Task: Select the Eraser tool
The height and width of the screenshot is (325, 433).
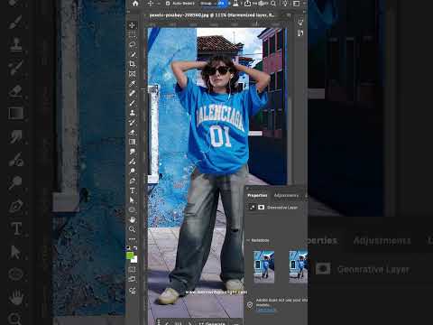Action: pyautogui.click(x=132, y=132)
